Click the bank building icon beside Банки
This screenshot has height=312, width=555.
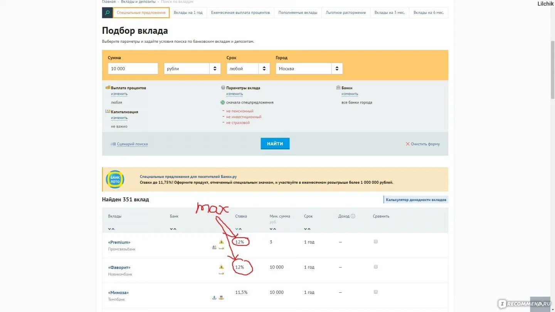point(338,88)
